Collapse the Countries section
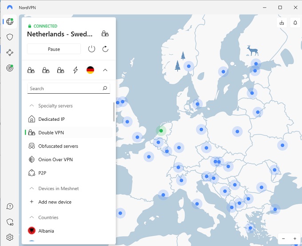The image size is (302, 246). [x=32, y=218]
